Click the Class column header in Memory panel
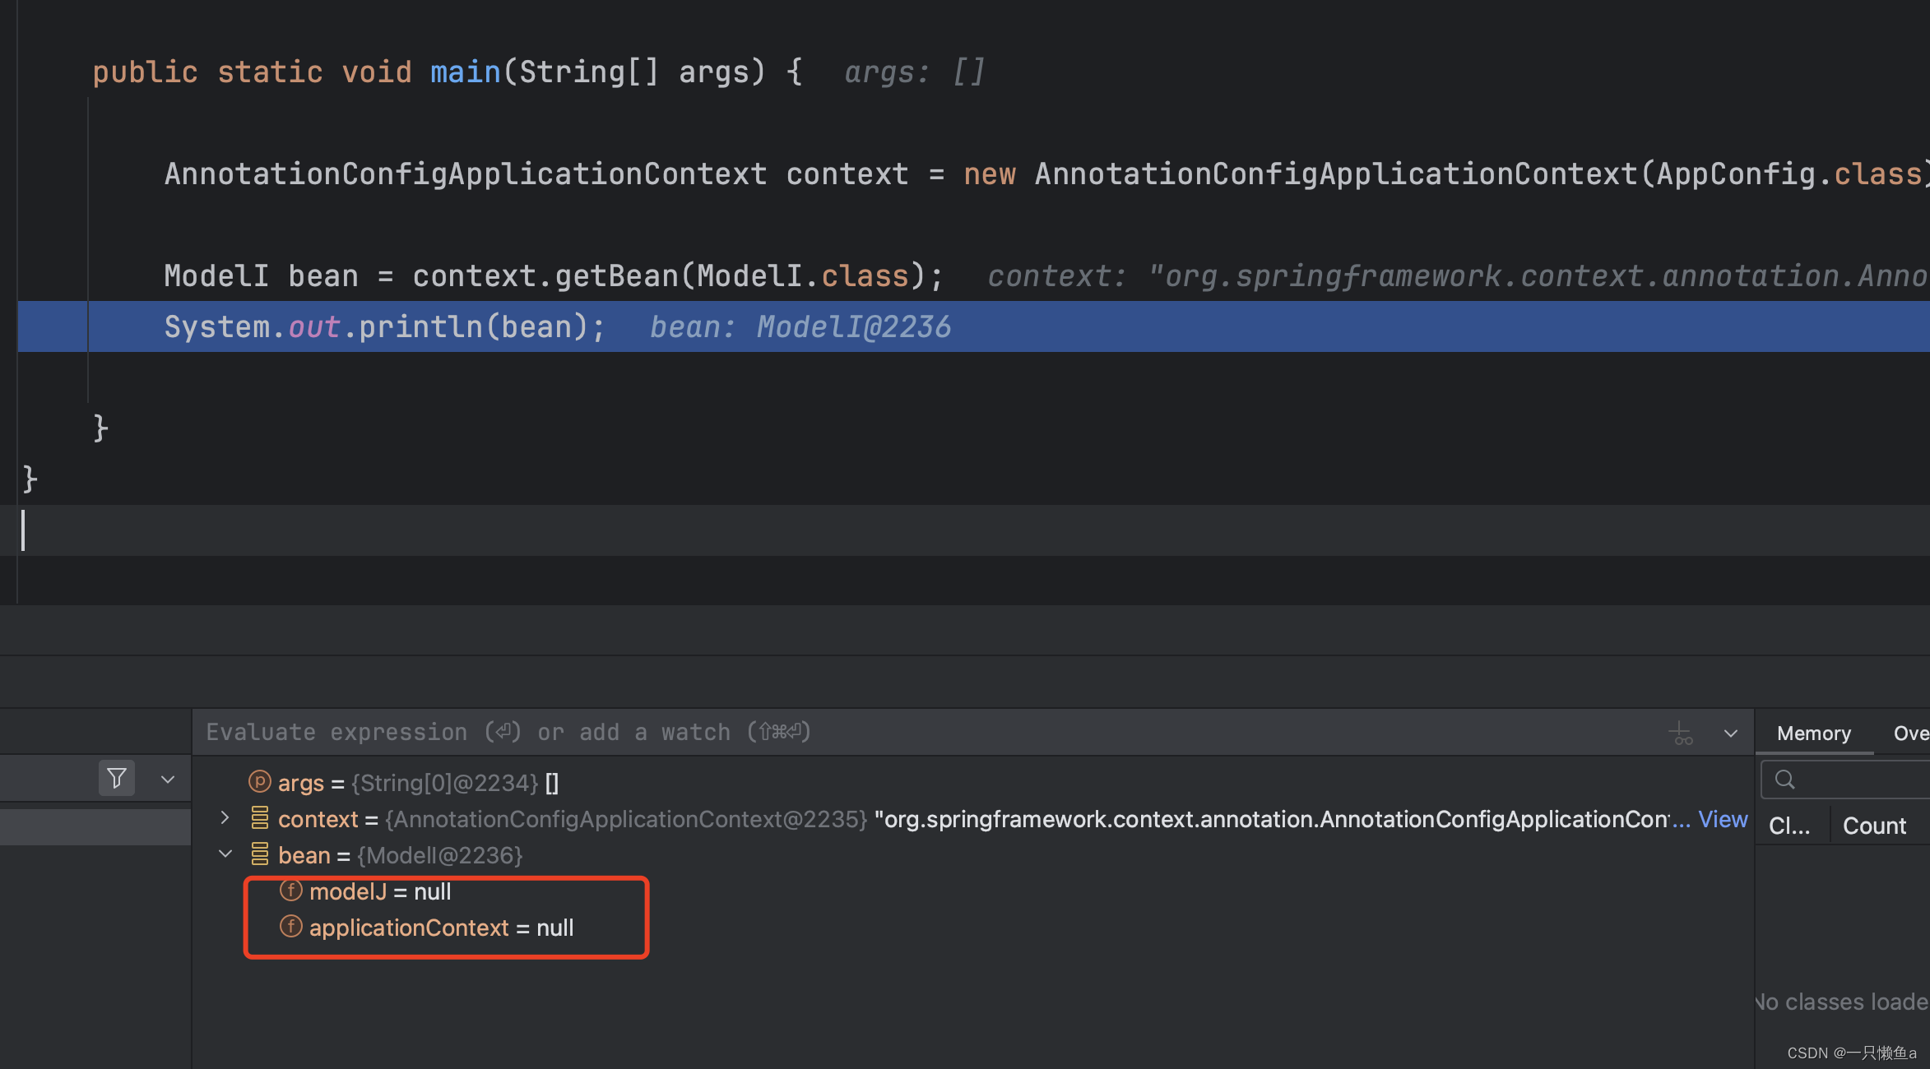This screenshot has height=1069, width=1930. pos(1791,825)
